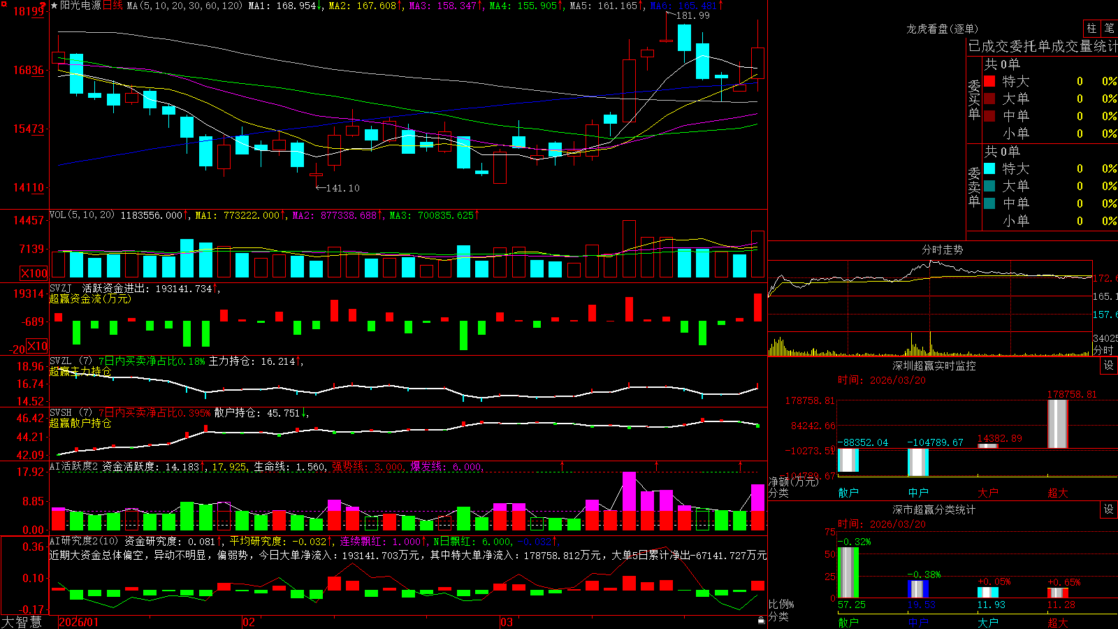
Task: Click the first red arrow marker in AI活跃度2 panel
Action: point(562,465)
